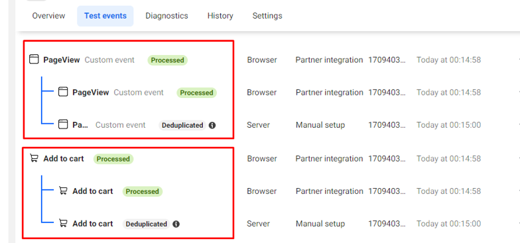Click the Processed badge on parent Add to cart

coord(113,159)
